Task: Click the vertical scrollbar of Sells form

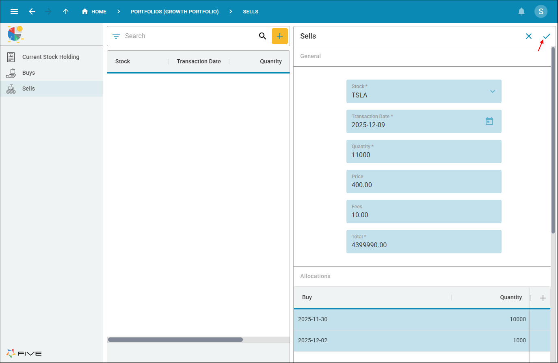Action: click(553, 140)
